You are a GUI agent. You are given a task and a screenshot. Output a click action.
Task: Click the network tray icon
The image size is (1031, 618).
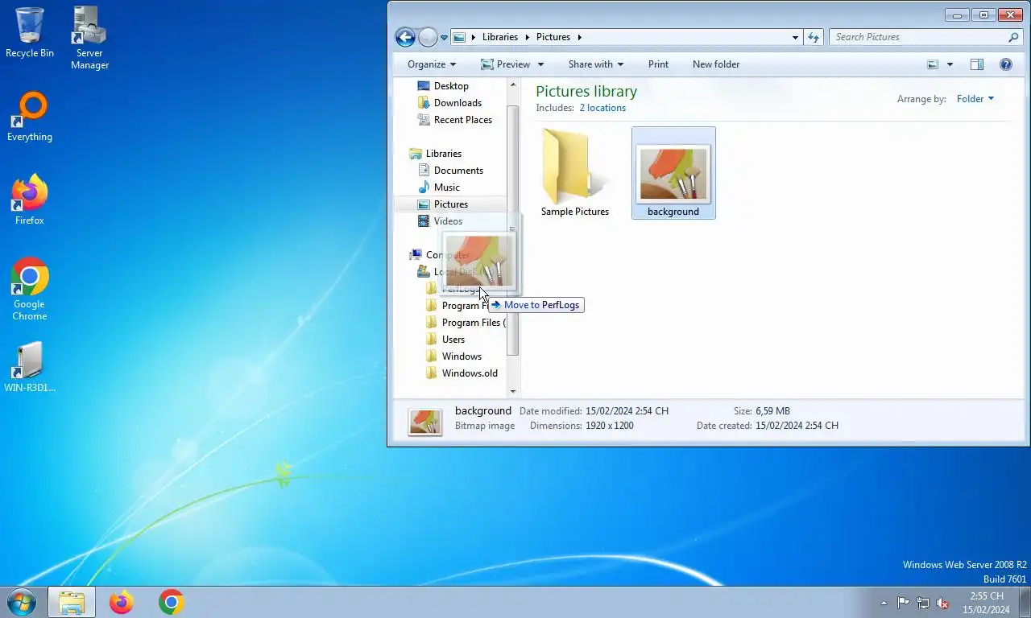(x=923, y=603)
